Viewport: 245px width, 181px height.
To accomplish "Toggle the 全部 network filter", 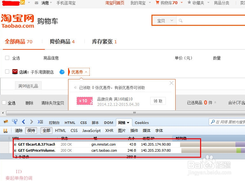I will coord(46,130).
